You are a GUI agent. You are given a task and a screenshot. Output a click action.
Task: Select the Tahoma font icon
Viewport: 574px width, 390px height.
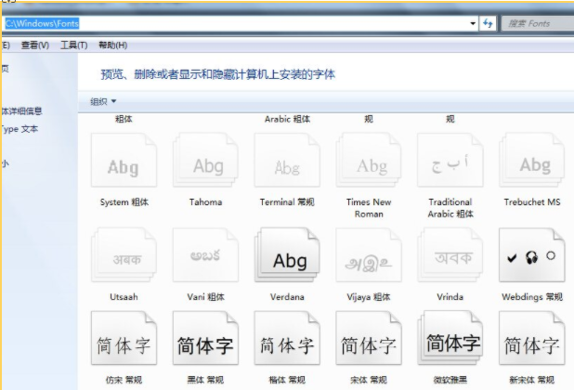(x=206, y=161)
